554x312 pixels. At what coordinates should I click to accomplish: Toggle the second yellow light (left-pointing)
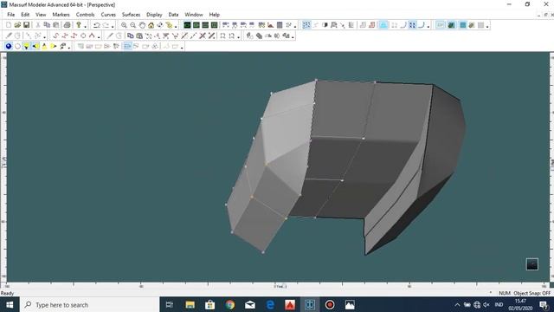click(x=35, y=46)
